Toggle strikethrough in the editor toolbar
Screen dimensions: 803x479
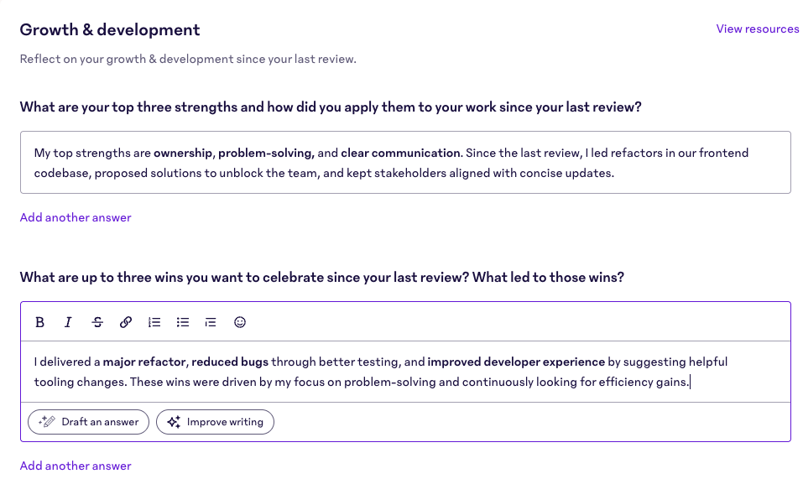97,322
